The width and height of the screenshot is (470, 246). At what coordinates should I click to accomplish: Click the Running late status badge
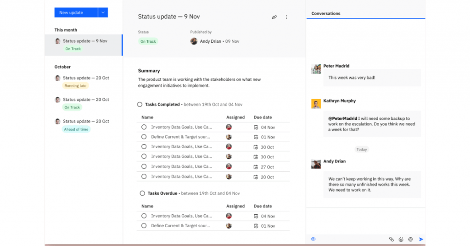click(x=75, y=86)
